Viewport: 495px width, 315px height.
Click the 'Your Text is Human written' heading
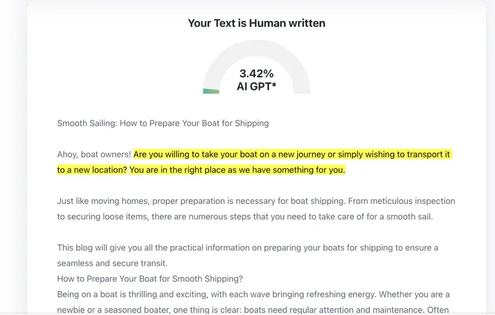click(256, 23)
